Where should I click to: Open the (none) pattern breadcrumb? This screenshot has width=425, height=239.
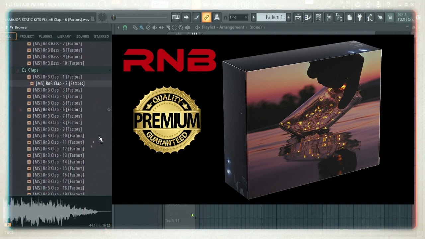click(255, 28)
